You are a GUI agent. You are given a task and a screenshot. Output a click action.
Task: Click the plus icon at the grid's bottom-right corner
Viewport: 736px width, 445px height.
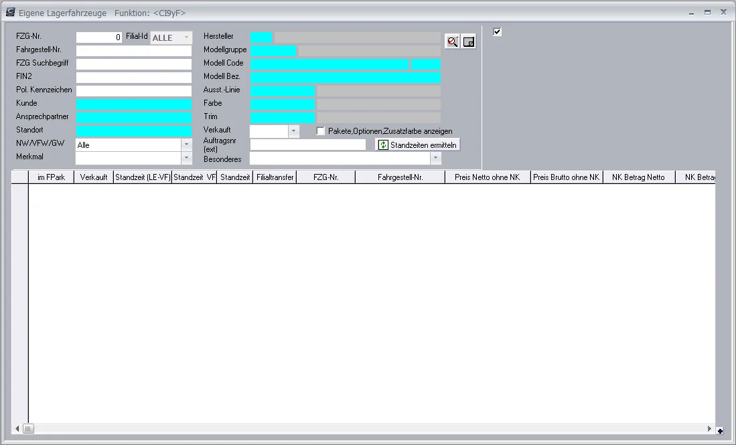(720, 431)
